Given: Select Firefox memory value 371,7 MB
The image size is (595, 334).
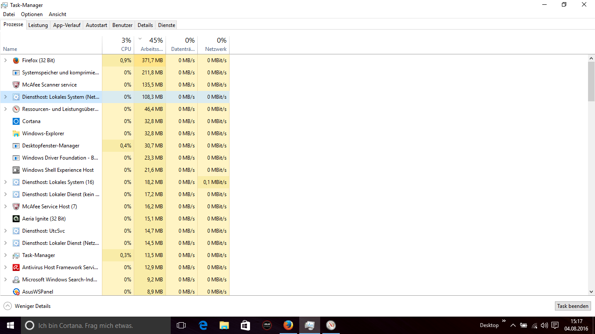Looking at the screenshot, I should tap(150, 60).
